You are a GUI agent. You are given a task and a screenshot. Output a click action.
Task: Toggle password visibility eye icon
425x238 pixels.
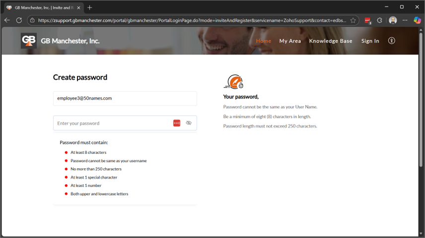point(189,123)
